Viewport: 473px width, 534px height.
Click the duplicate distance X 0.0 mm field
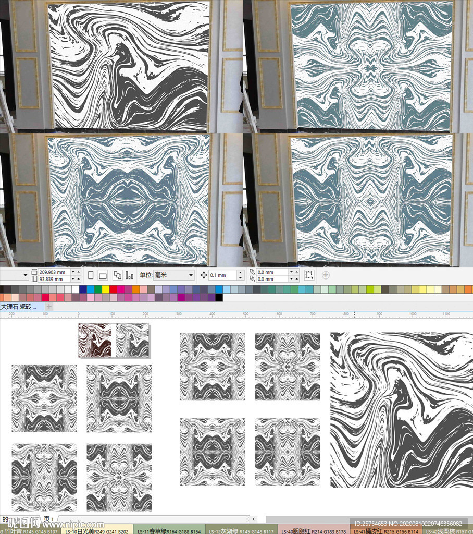tap(272, 272)
